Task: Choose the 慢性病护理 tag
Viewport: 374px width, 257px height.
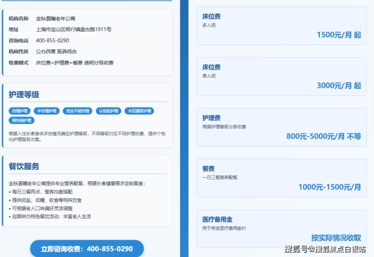Action: click(x=21, y=120)
